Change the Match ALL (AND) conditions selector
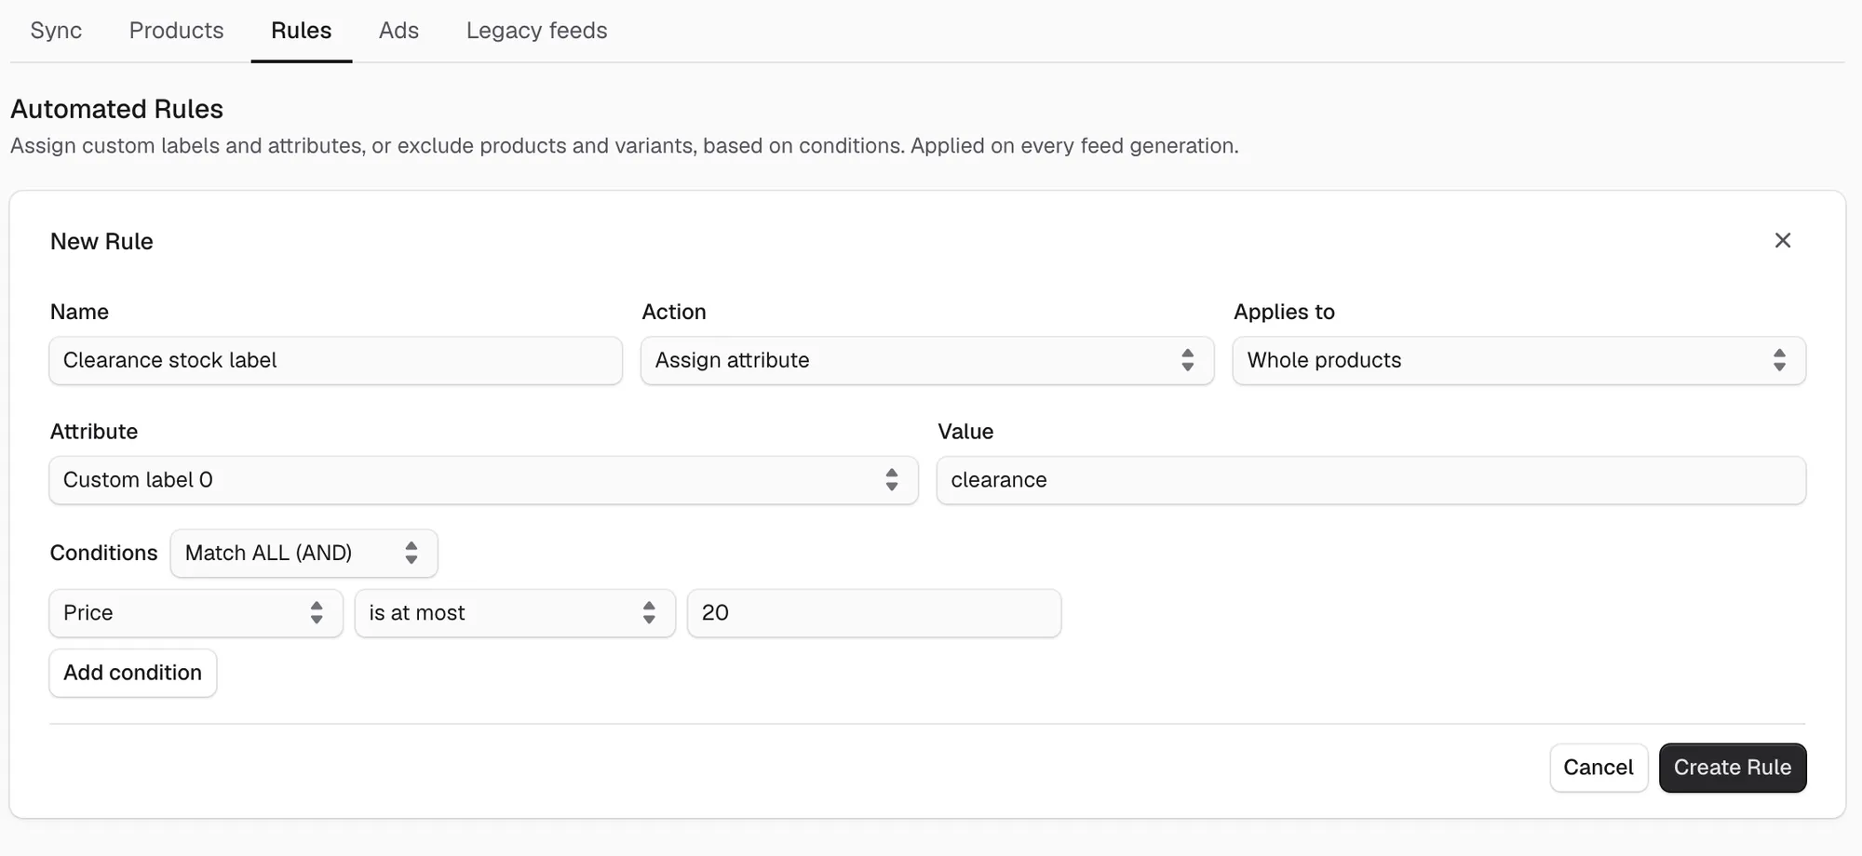Screen dimensions: 1862x856 (x=304, y=553)
